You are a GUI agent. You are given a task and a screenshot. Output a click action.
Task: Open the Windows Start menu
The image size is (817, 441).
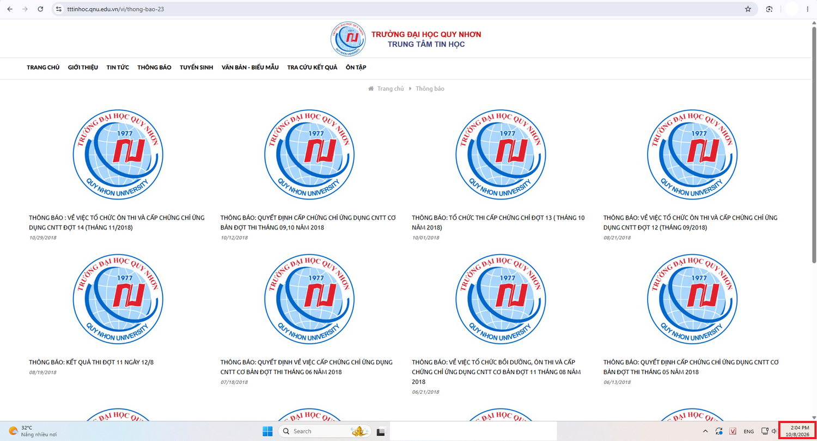pos(267,431)
